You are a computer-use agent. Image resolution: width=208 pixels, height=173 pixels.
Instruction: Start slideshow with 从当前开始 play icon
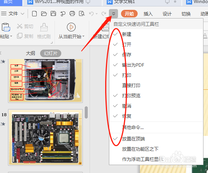pos(71,27)
